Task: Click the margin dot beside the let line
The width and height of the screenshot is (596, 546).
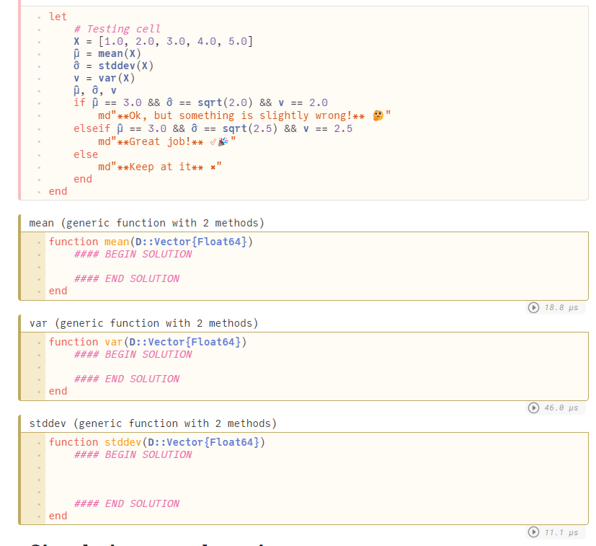Action: [38, 17]
